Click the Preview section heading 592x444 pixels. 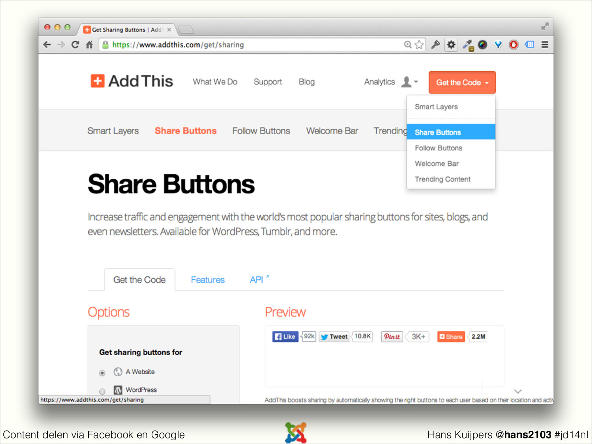[285, 312]
